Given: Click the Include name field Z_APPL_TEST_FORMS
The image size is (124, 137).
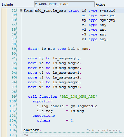Looking at the screenshot, I should pos(64,4).
